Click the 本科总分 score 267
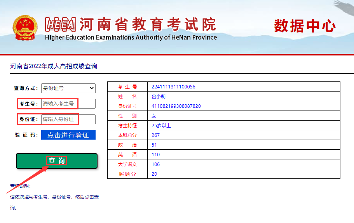 (155, 135)
